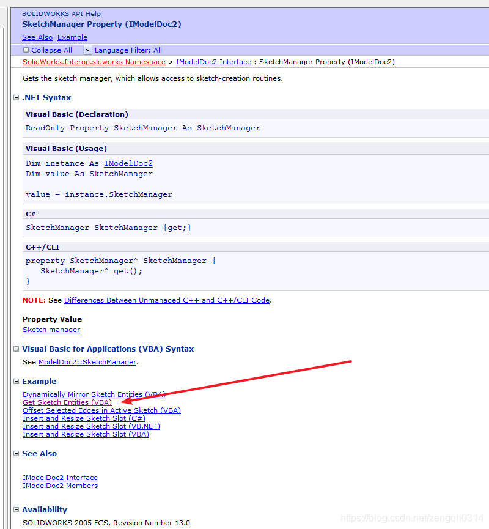Screen dimensions: 489x529
Task: Open Dynamically Mirror Sketch Entities (VBA) example
Action: pos(94,394)
